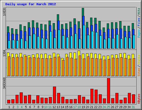Select green weekend day 25 label
142x110 pixels.
pos(108,107)
